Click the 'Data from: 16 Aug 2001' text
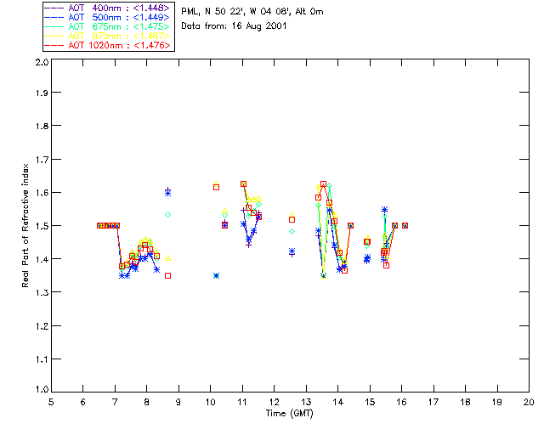This screenshot has width=544, height=435. [x=234, y=26]
